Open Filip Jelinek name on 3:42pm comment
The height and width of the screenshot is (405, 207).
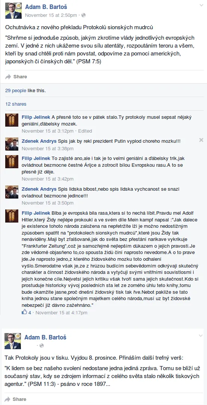click(36, 158)
